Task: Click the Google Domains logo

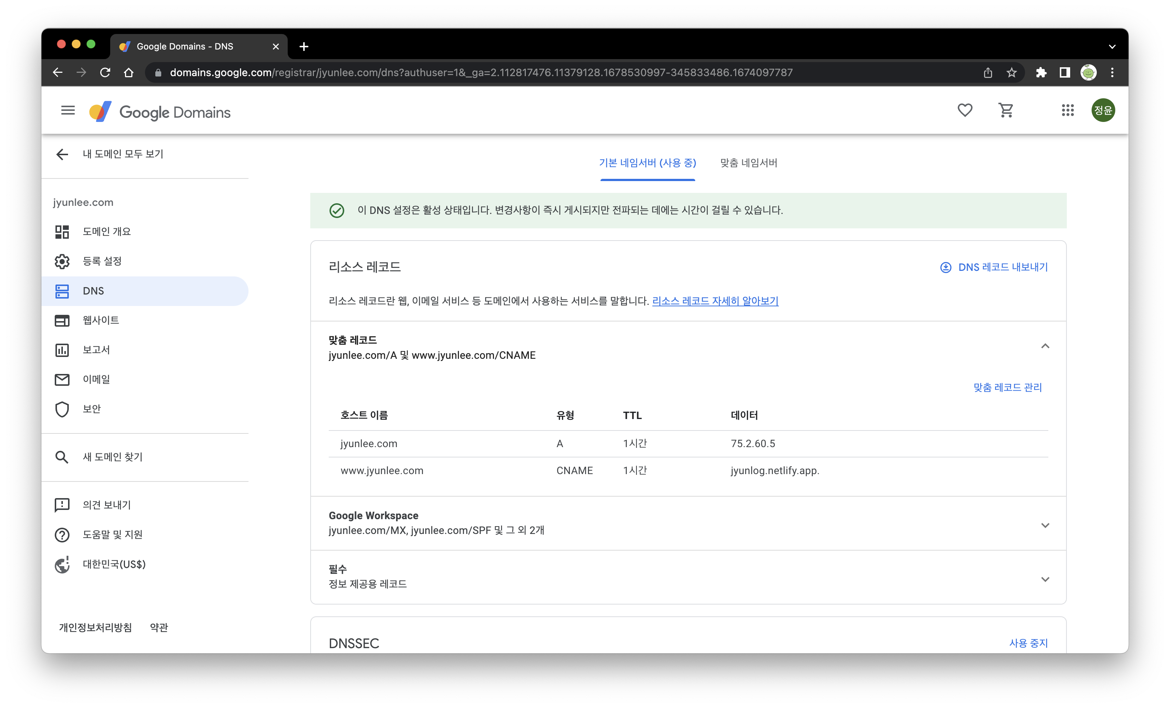Action: [160, 112]
